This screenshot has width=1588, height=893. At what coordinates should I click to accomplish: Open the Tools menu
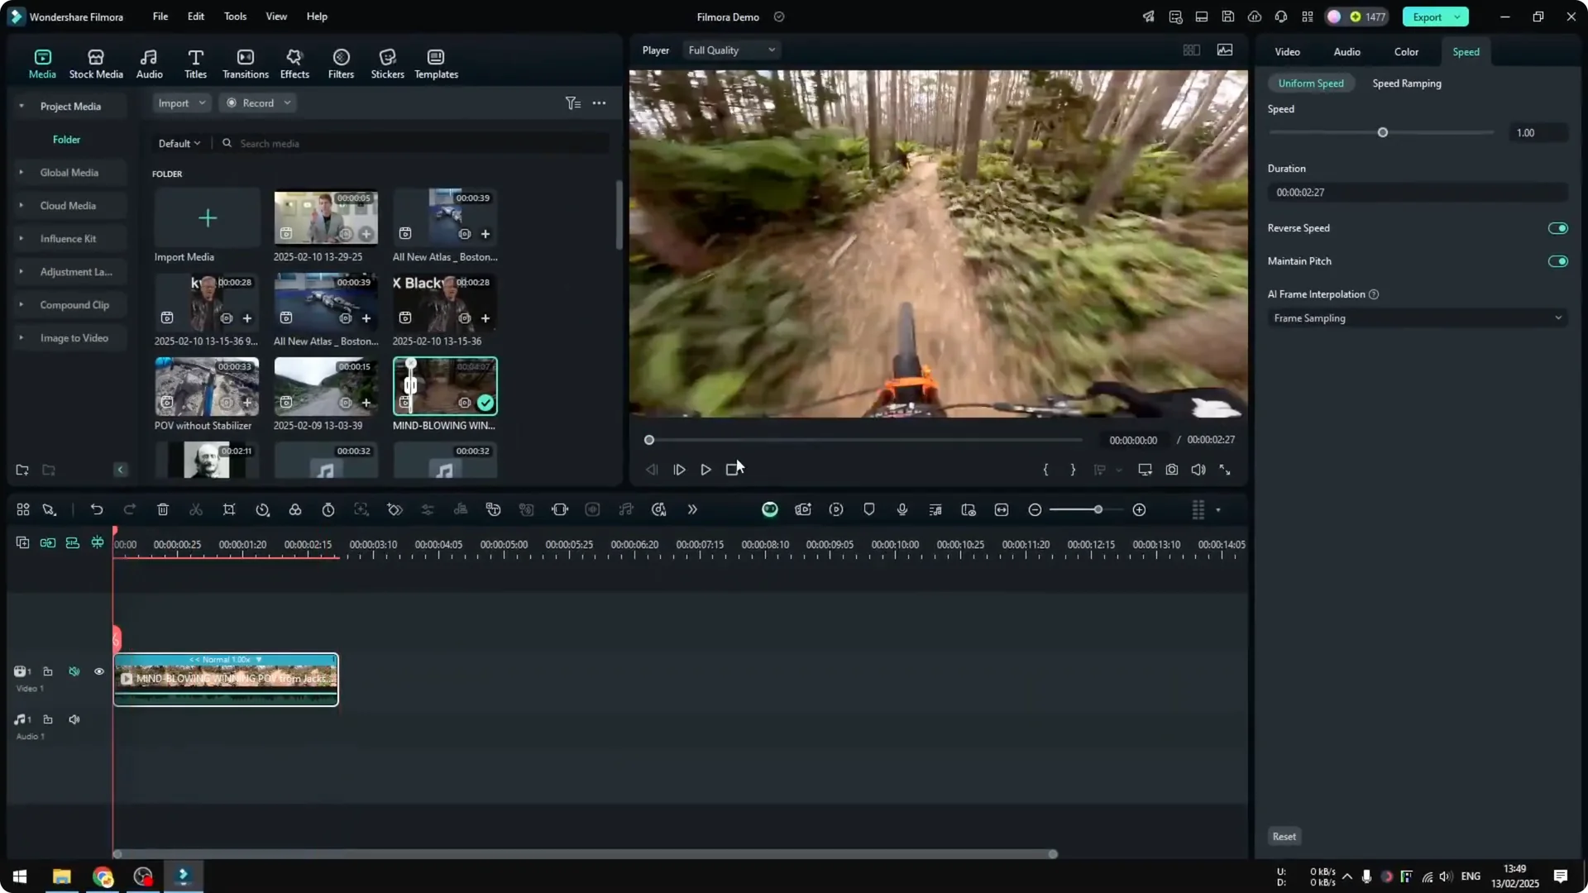[x=234, y=17]
